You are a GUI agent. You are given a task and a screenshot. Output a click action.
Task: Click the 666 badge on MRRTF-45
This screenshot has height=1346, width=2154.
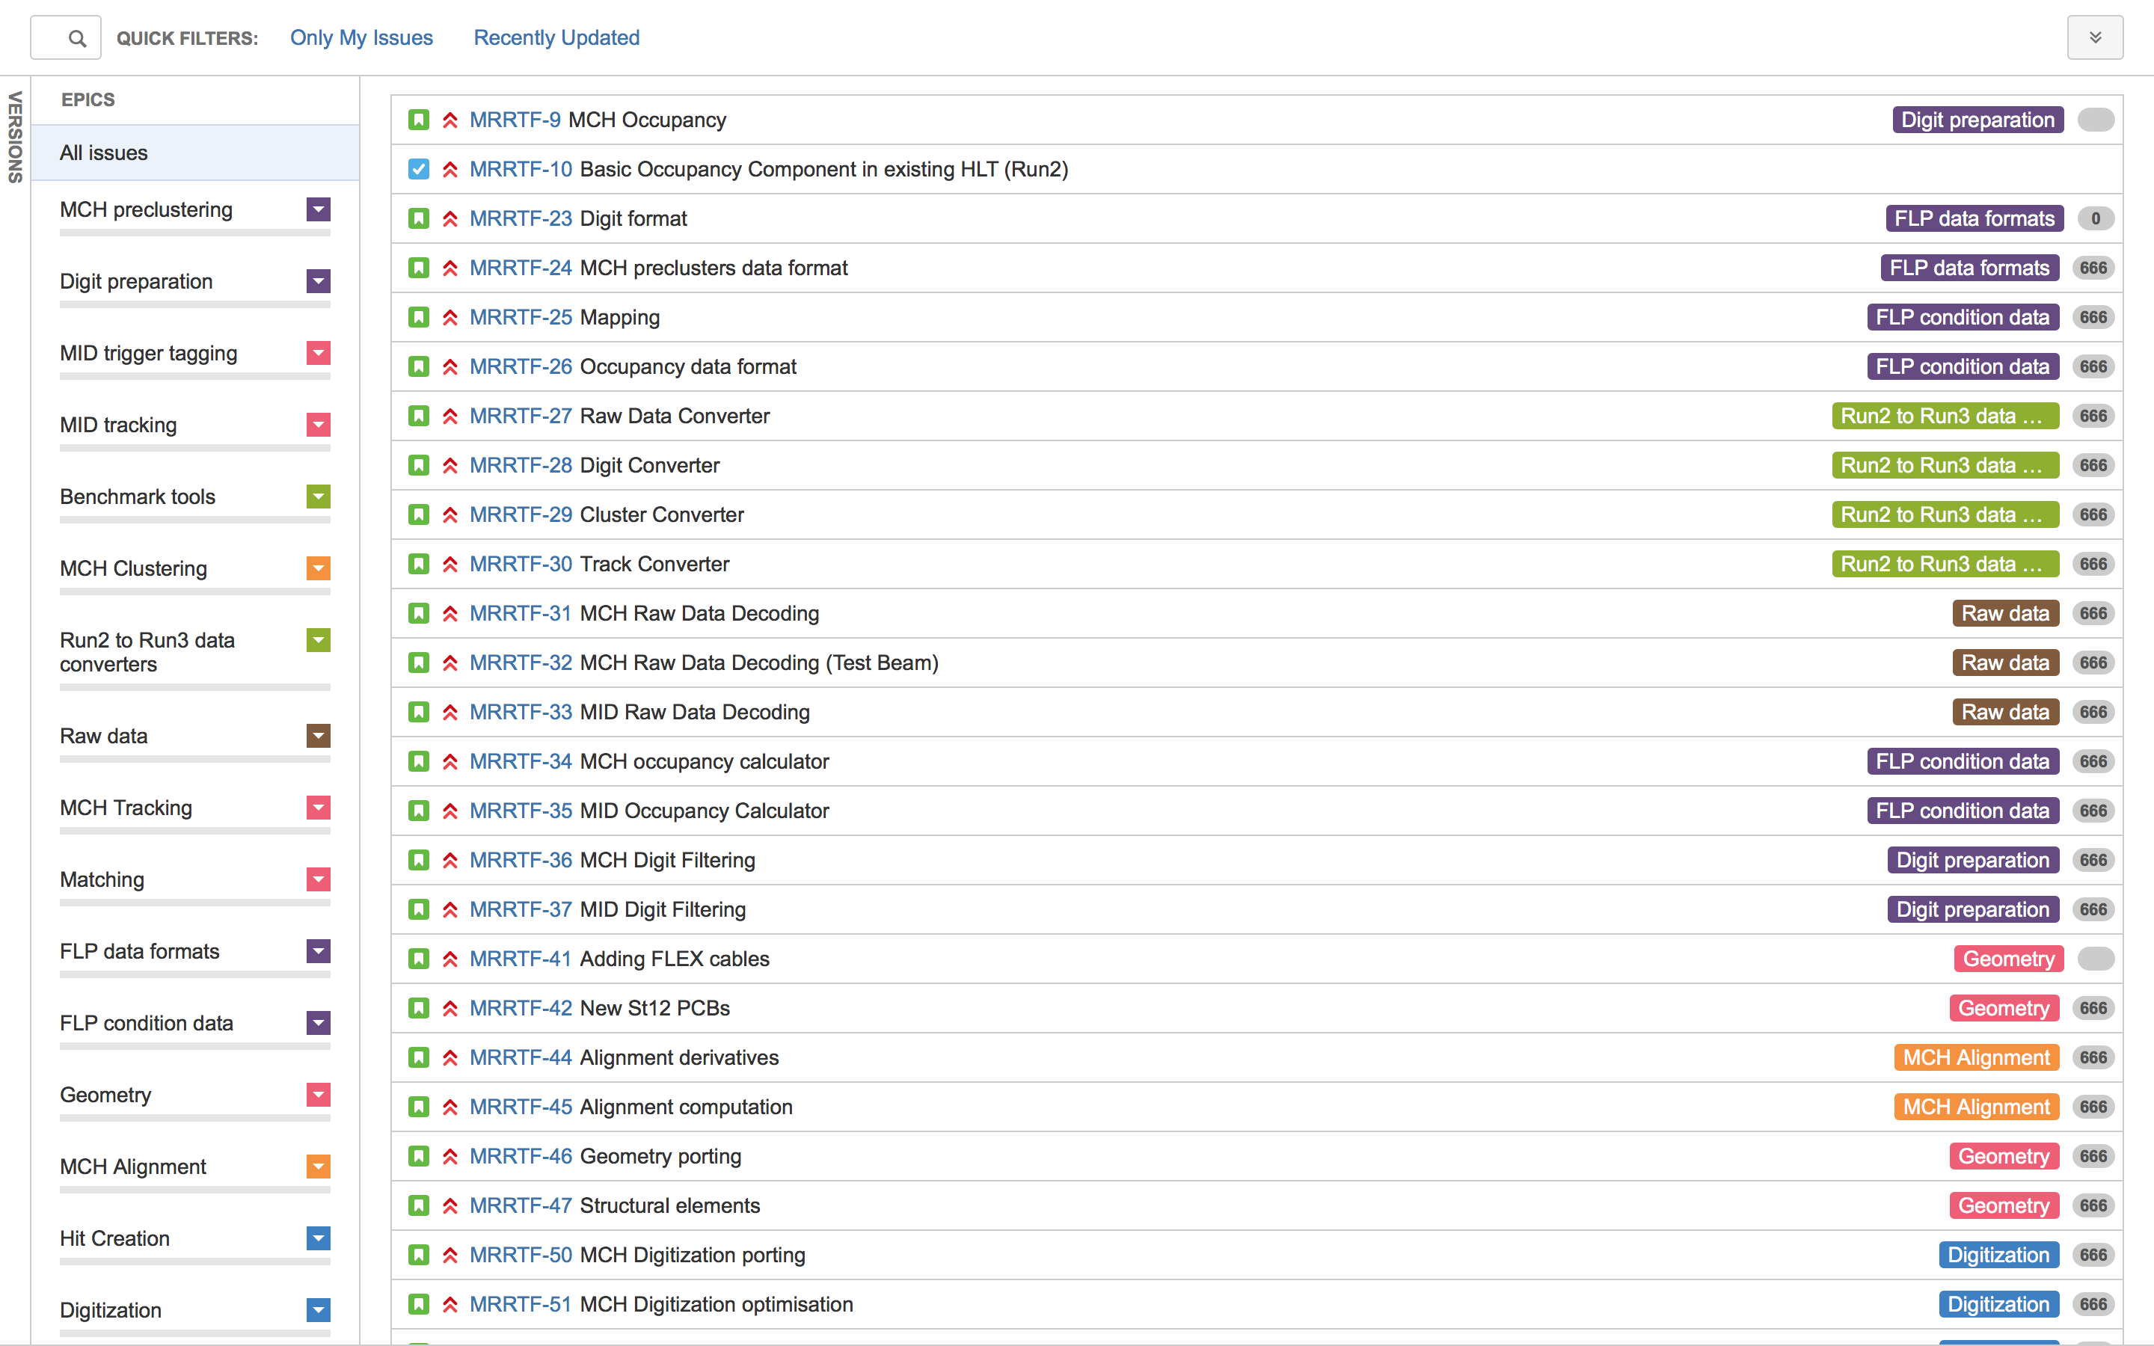[x=2093, y=1107]
